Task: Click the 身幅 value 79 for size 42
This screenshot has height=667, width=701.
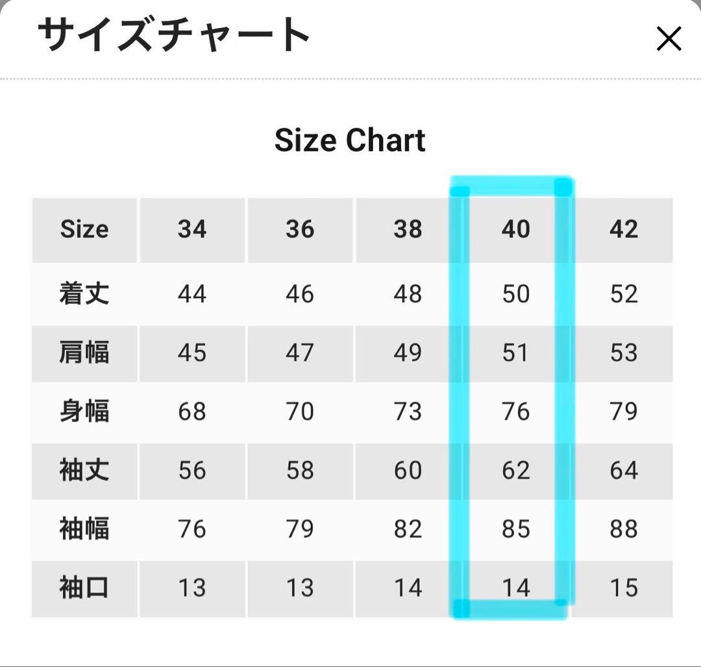Action: (624, 412)
